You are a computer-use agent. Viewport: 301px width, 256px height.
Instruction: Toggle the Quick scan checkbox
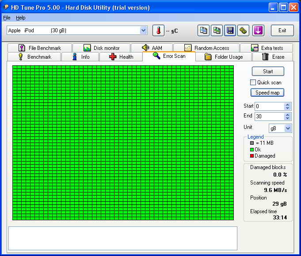(x=253, y=83)
